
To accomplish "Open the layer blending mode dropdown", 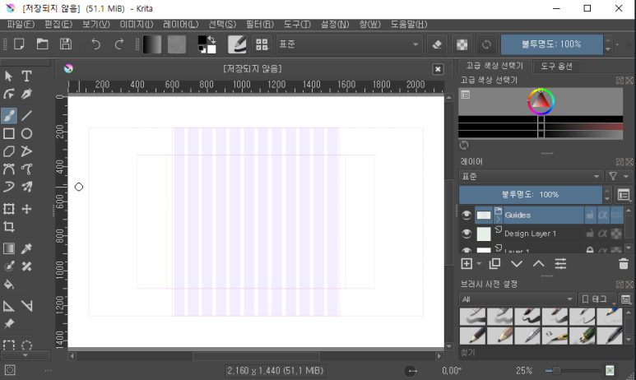I will click(531, 176).
